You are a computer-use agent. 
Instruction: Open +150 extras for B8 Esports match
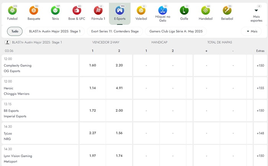coord(260,110)
